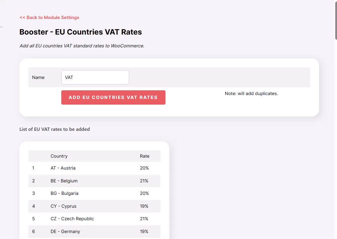Select the BE - Belgium row
This screenshot has height=239, width=337.
pyautogui.click(x=94, y=181)
